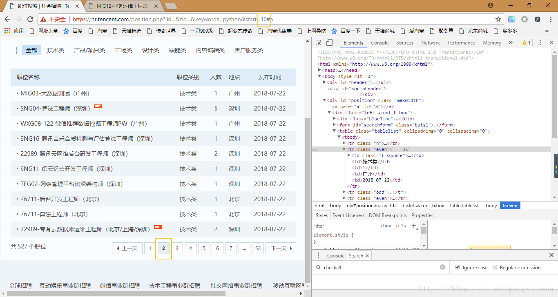Open 26711-后台开发工程师（北京） job link
The image size is (558, 297).
pos(60,199)
